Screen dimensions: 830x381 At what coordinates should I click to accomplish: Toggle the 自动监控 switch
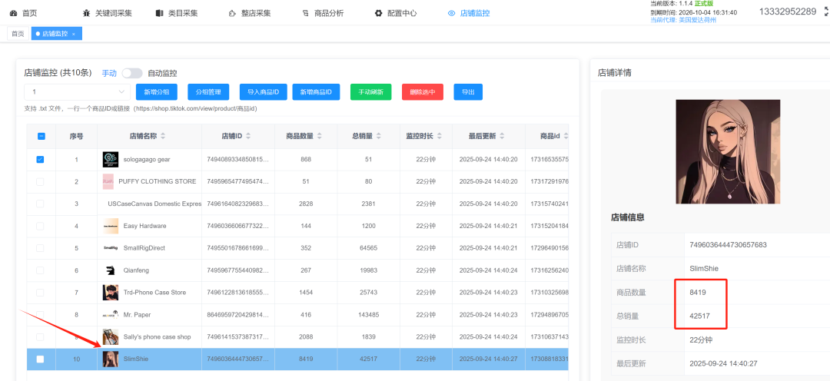point(132,73)
